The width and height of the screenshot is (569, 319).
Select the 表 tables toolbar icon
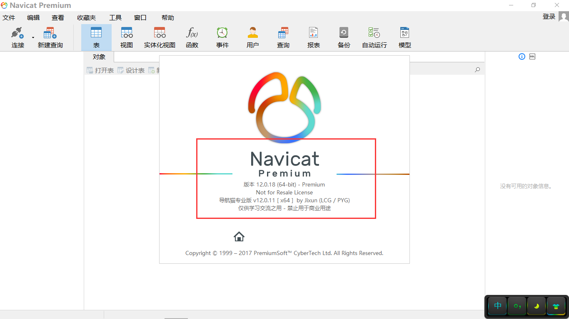[x=96, y=33]
